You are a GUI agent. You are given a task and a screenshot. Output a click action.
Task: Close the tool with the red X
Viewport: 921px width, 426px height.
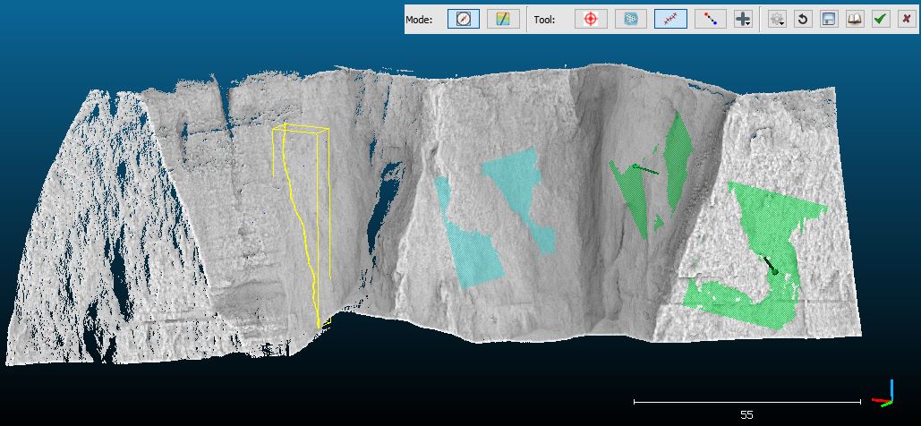(906, 19)
